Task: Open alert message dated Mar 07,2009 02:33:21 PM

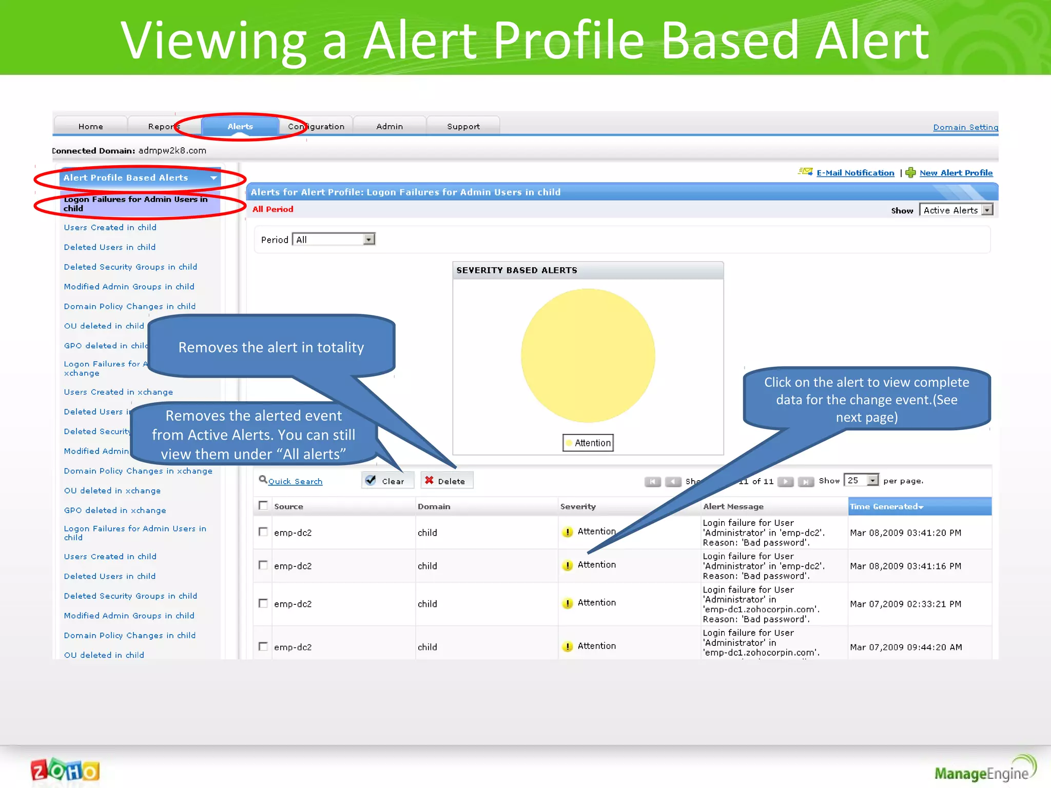Action: pos(761,604)
